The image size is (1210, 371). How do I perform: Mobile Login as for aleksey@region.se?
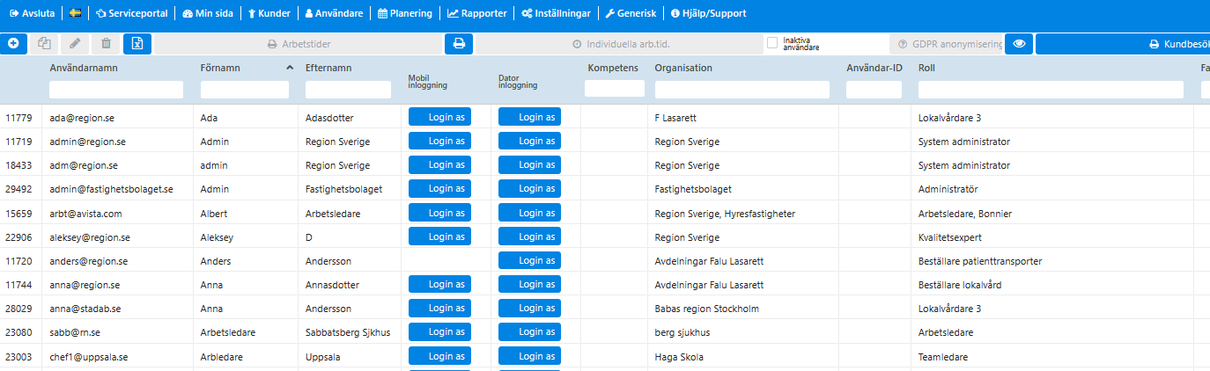[x=440, y=236]
